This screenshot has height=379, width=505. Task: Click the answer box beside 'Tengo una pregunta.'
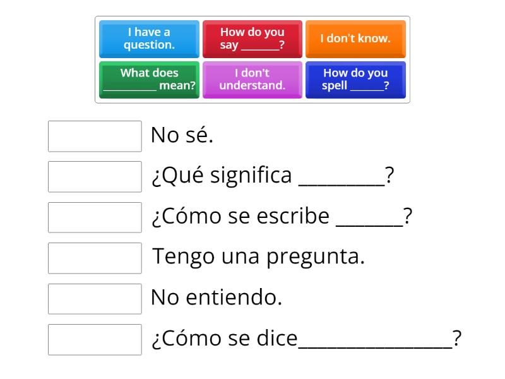click(95, 258)
